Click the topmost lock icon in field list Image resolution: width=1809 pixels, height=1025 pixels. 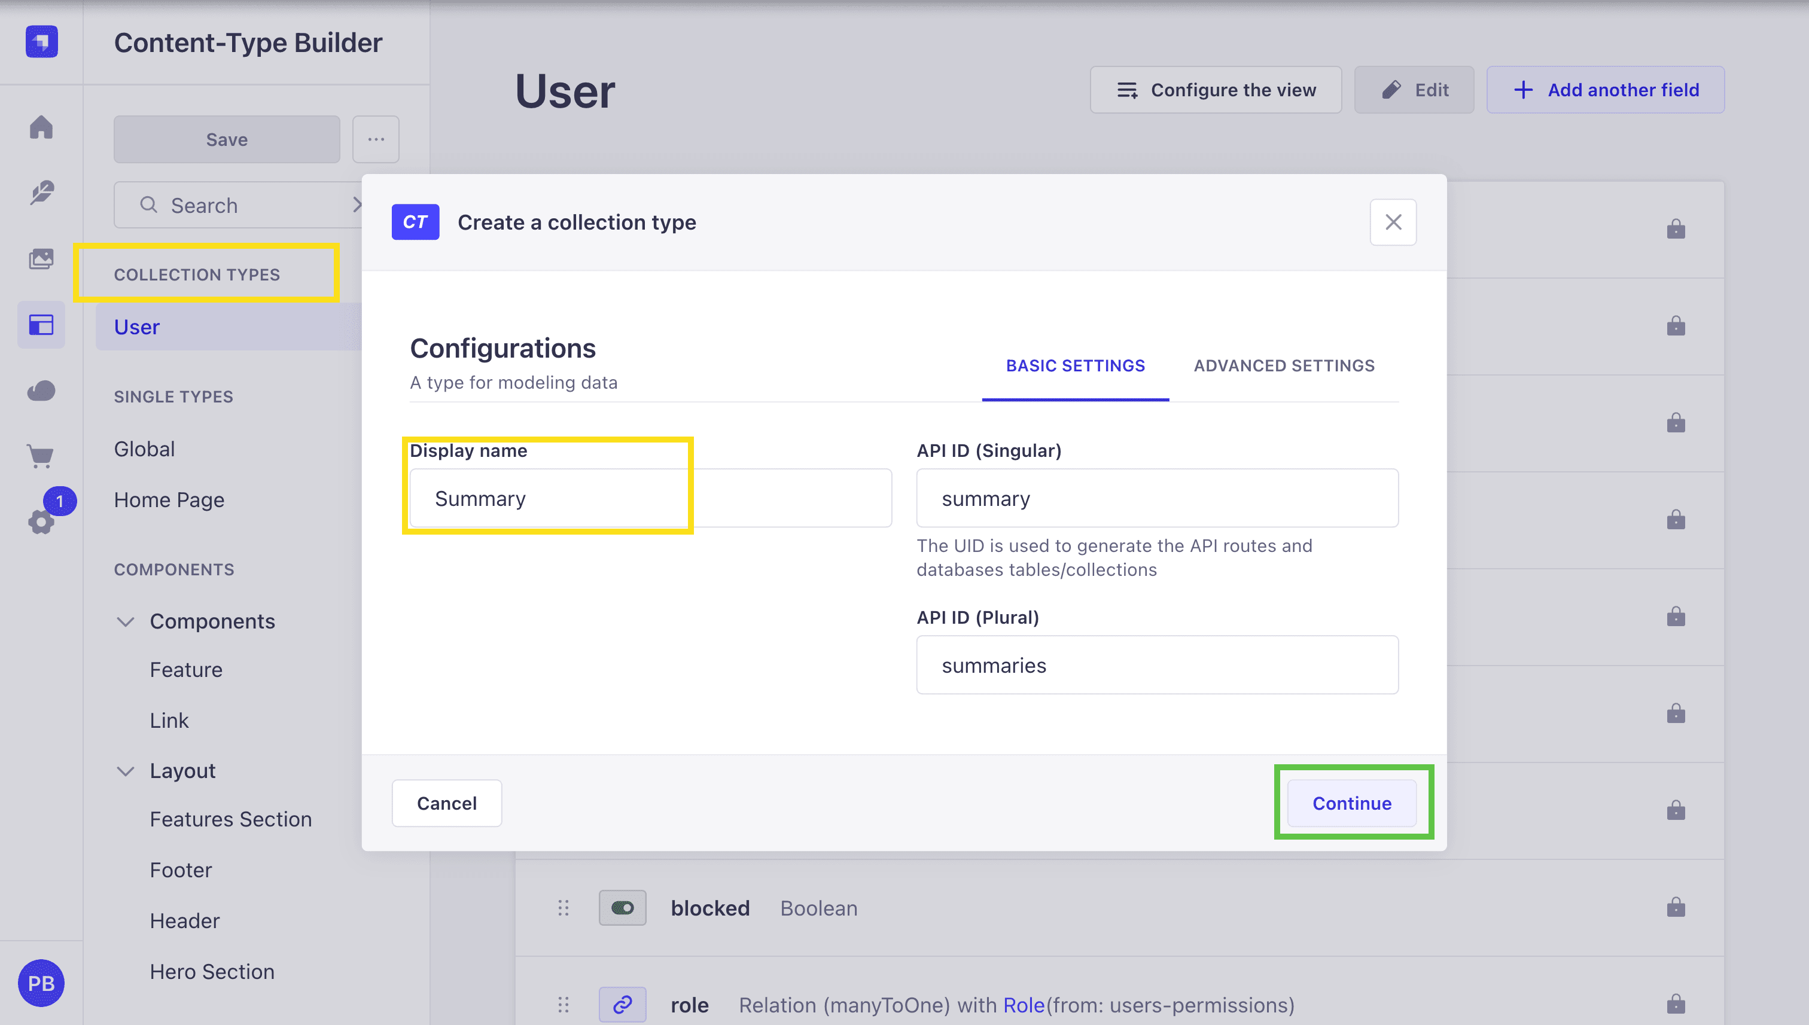pyautogui.click(x=1676, y=229)
